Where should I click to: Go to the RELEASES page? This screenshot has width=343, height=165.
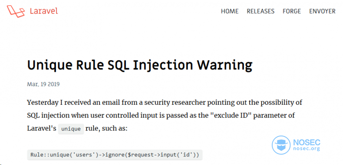(x=261, y=11)
